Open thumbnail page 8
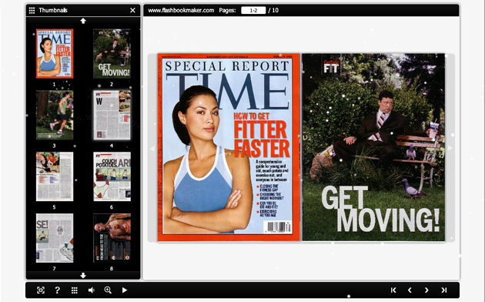This screenshot has width=485, height=302. 112,238
